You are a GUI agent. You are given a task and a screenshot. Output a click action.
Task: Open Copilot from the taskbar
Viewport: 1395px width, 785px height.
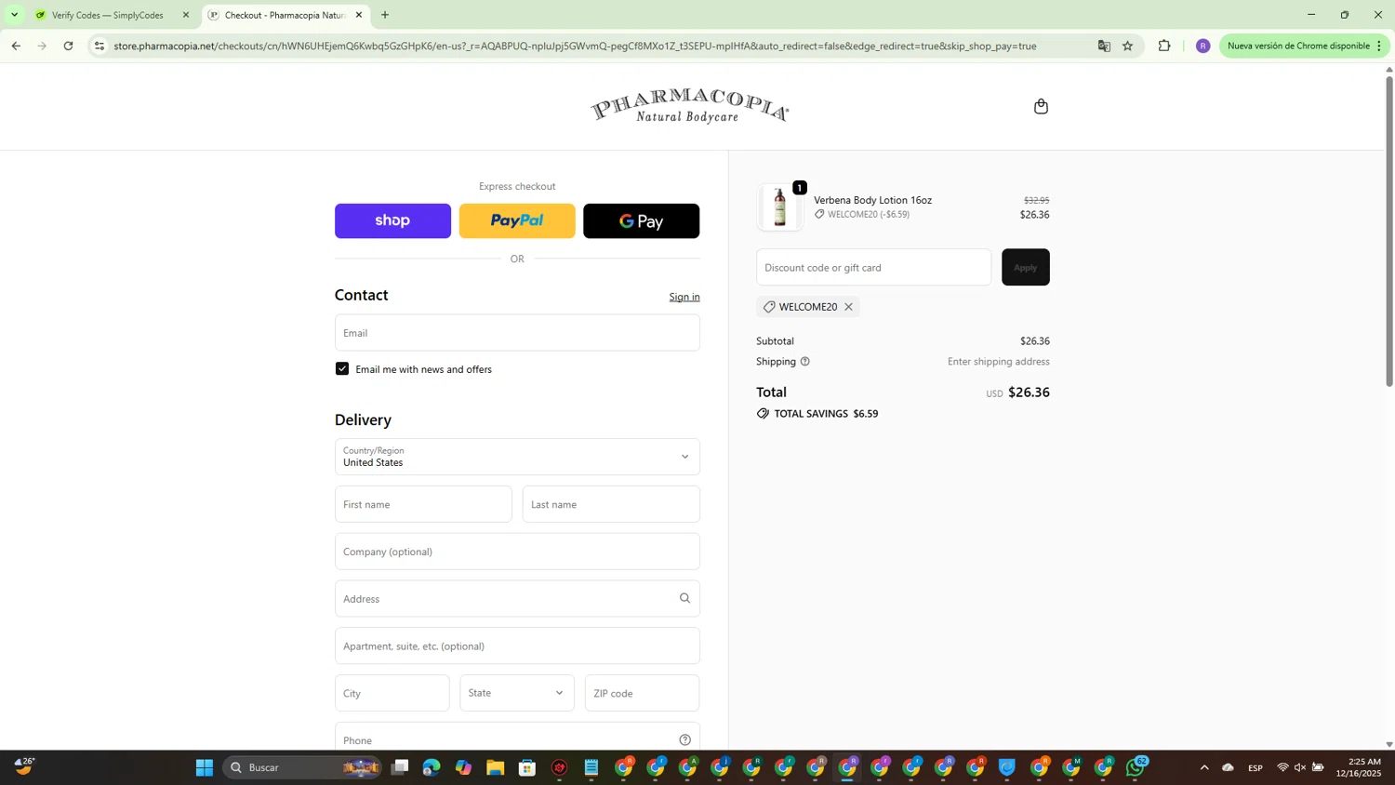463,767
